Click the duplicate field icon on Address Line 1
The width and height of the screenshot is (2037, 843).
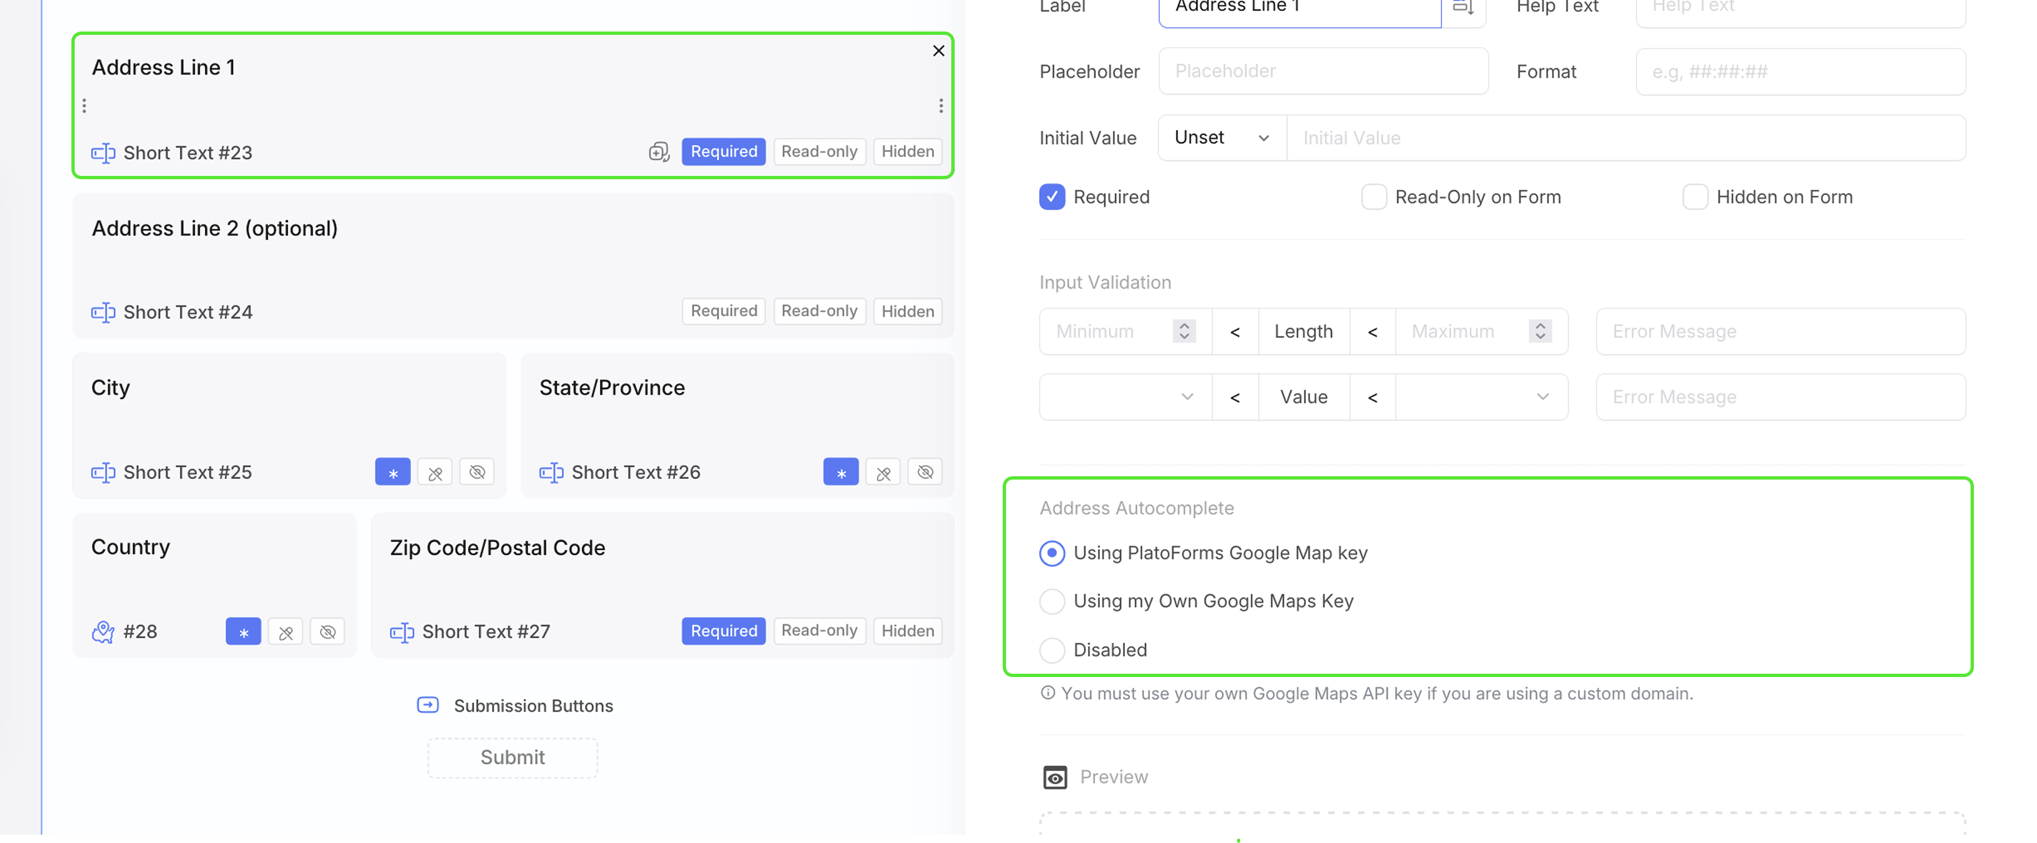(659, 152)
